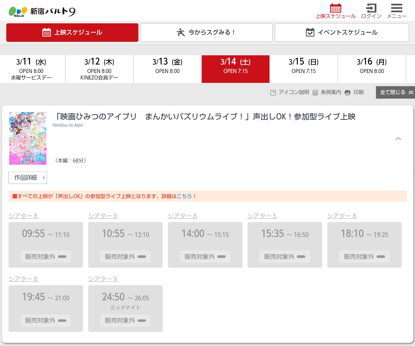The width and height of the screenshot is (415, 346).
Task: Open the メニュー hamburger menu
Action: [397, 11]
